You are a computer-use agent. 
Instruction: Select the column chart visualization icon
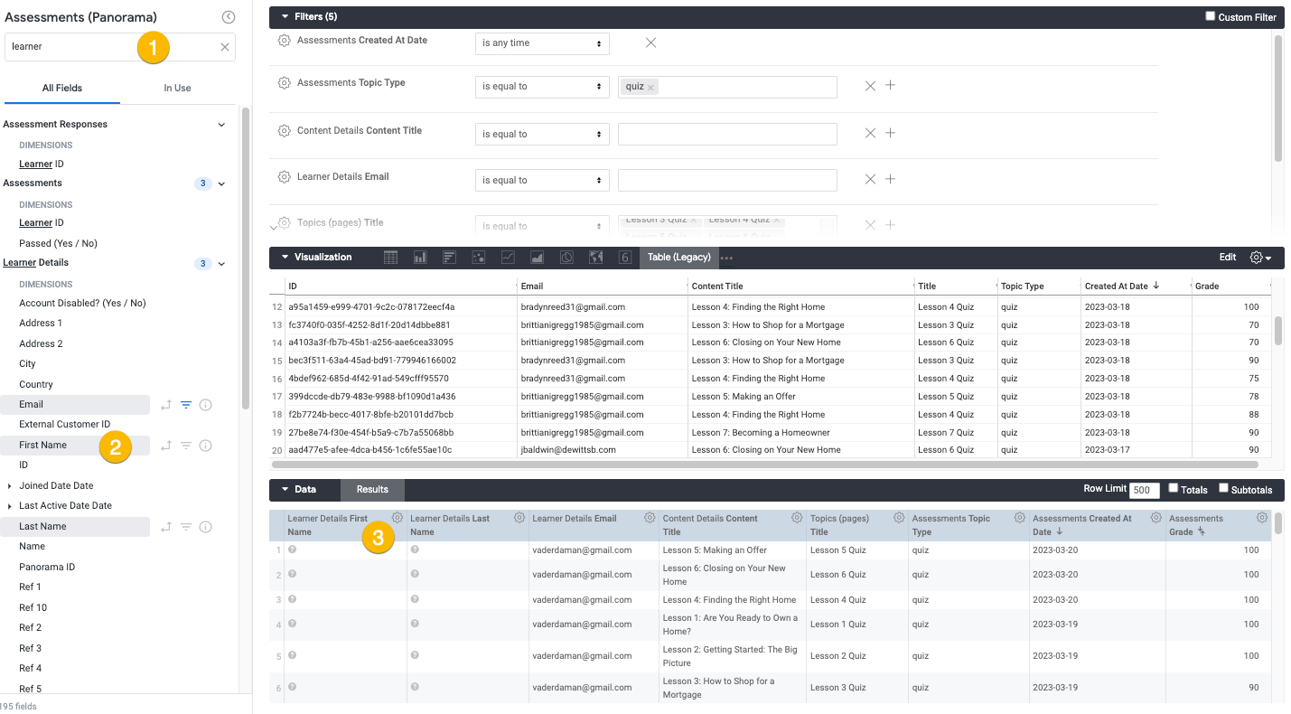(420, 258)
